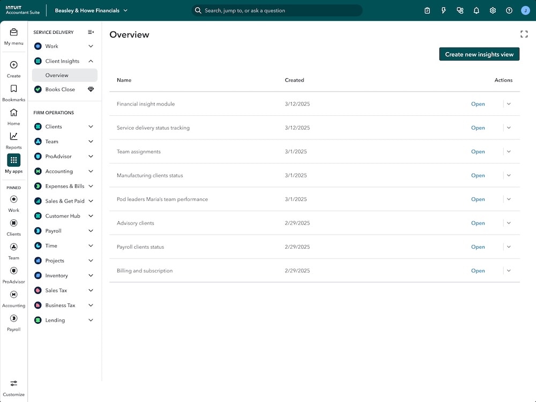Collapse the Client Insights section
536x402 pixels.
(x=91, y=61)
